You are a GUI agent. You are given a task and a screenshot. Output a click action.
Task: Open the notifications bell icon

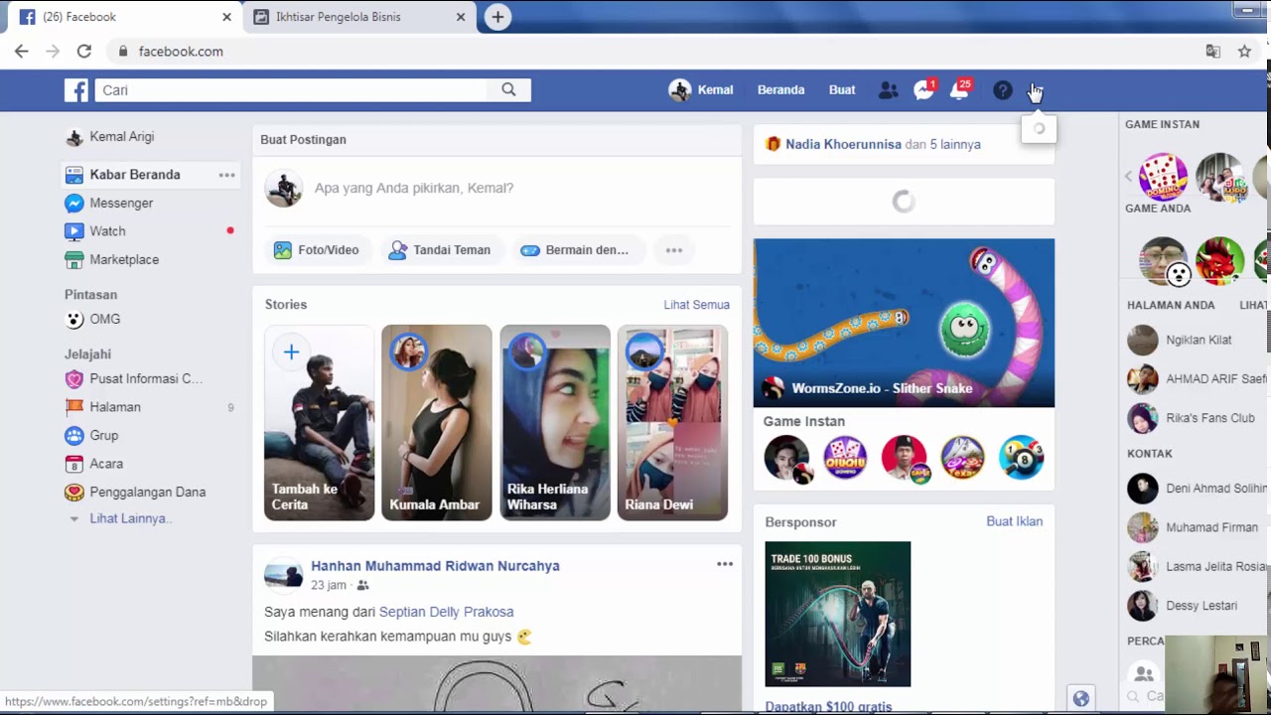959,90
